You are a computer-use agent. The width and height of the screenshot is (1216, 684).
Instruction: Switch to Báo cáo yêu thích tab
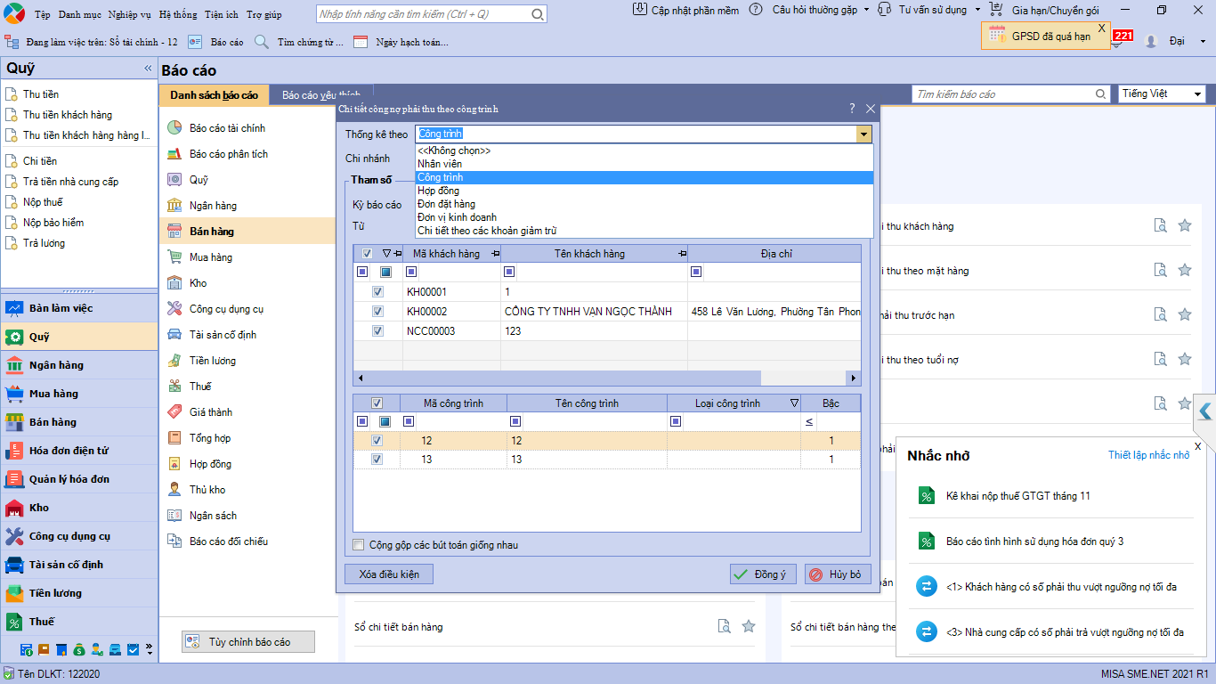[x=321, y=95]
